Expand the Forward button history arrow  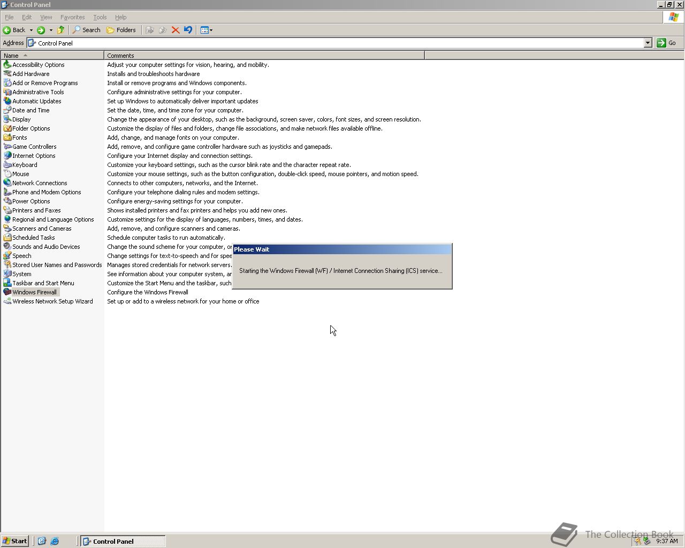51,30
